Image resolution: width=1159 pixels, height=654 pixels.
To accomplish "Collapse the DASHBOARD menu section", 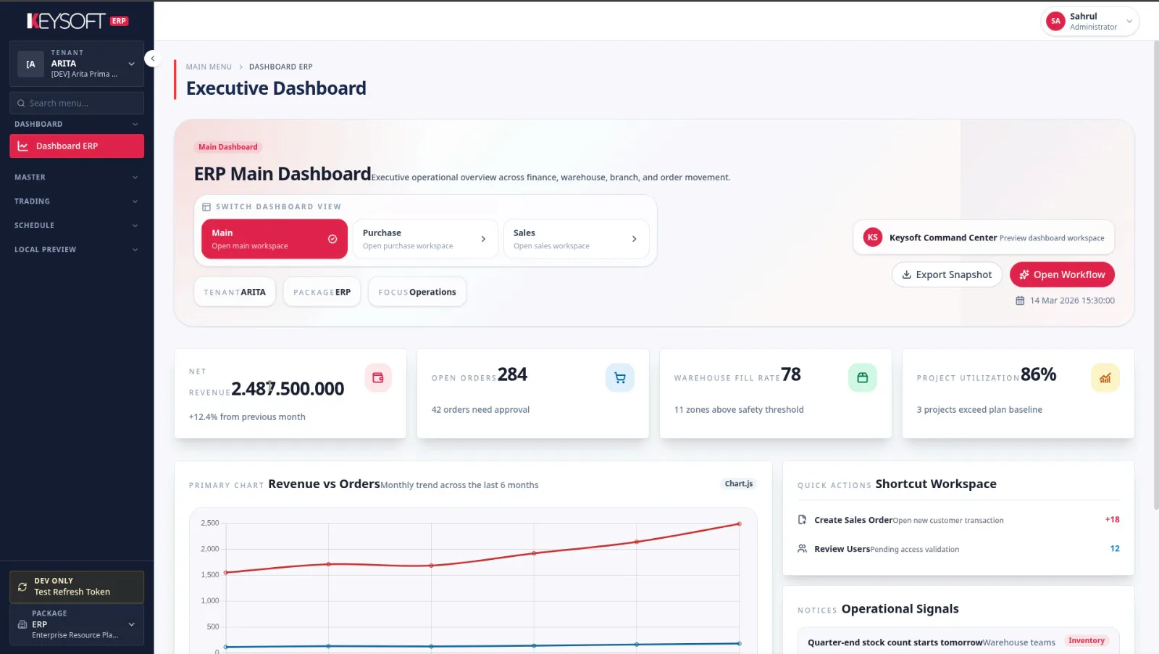I will 77,124.
